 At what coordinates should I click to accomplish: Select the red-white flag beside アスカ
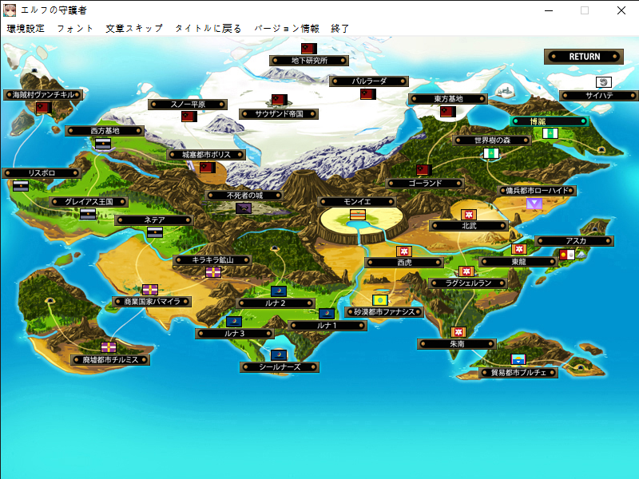[567, 255]
